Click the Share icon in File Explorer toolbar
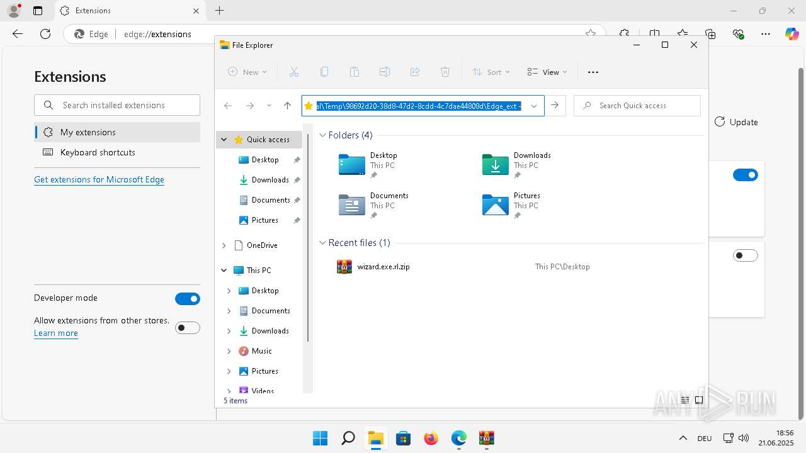Viewport: 806px width, 453px height. click(x=415, y=72)
